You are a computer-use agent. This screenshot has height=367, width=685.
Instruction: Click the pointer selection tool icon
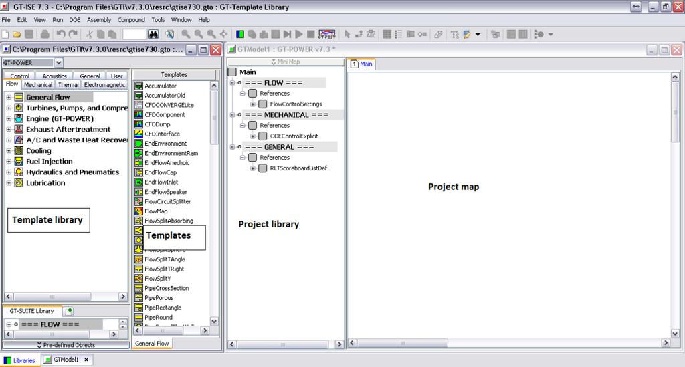347,34
